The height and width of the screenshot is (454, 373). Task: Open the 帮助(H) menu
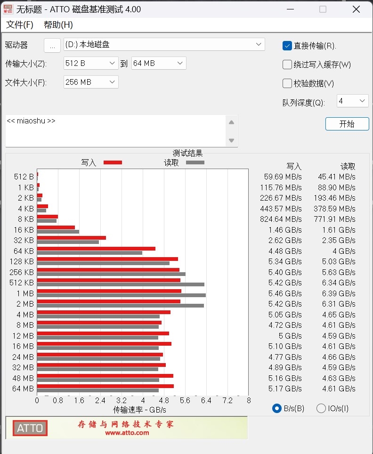click(x=58, y=24)
